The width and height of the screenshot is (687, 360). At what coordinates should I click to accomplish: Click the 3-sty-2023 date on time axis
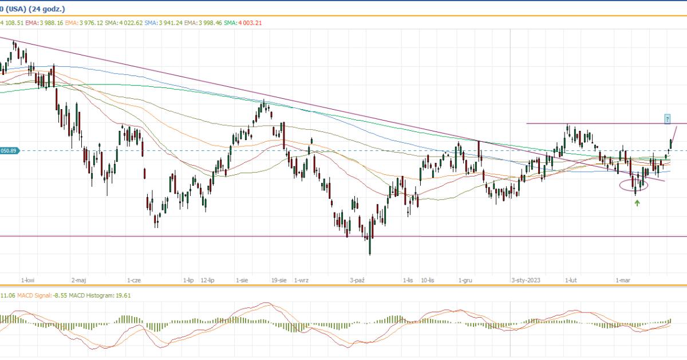click(x=526, y=281)
